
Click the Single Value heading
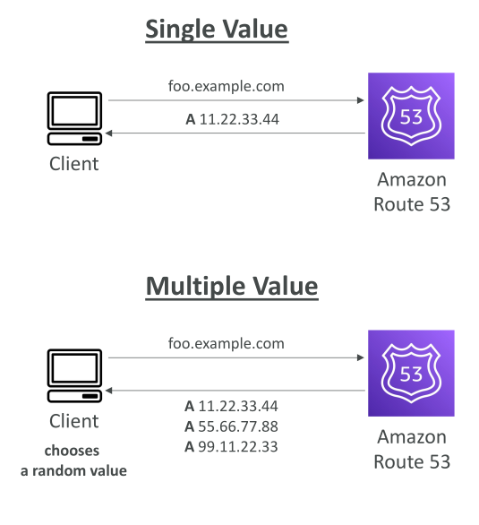click(x=217, y=30)
